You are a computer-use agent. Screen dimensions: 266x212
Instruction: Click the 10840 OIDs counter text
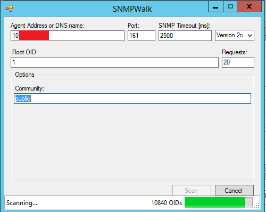(x=167, y=203)
